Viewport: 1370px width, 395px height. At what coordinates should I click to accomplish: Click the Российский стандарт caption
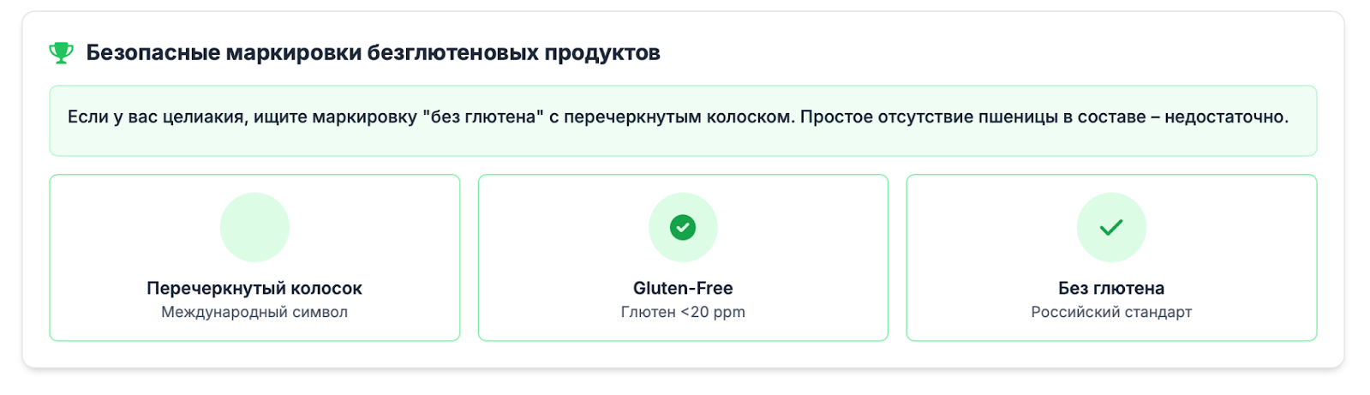1111,312
